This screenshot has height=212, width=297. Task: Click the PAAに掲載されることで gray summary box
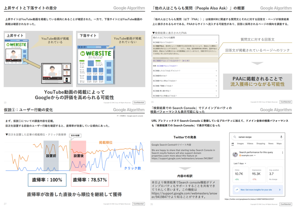[x=257, y=81]
